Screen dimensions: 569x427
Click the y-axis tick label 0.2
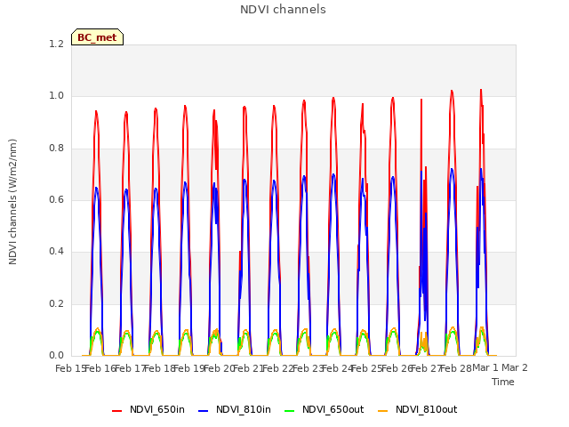click(56, 304)
